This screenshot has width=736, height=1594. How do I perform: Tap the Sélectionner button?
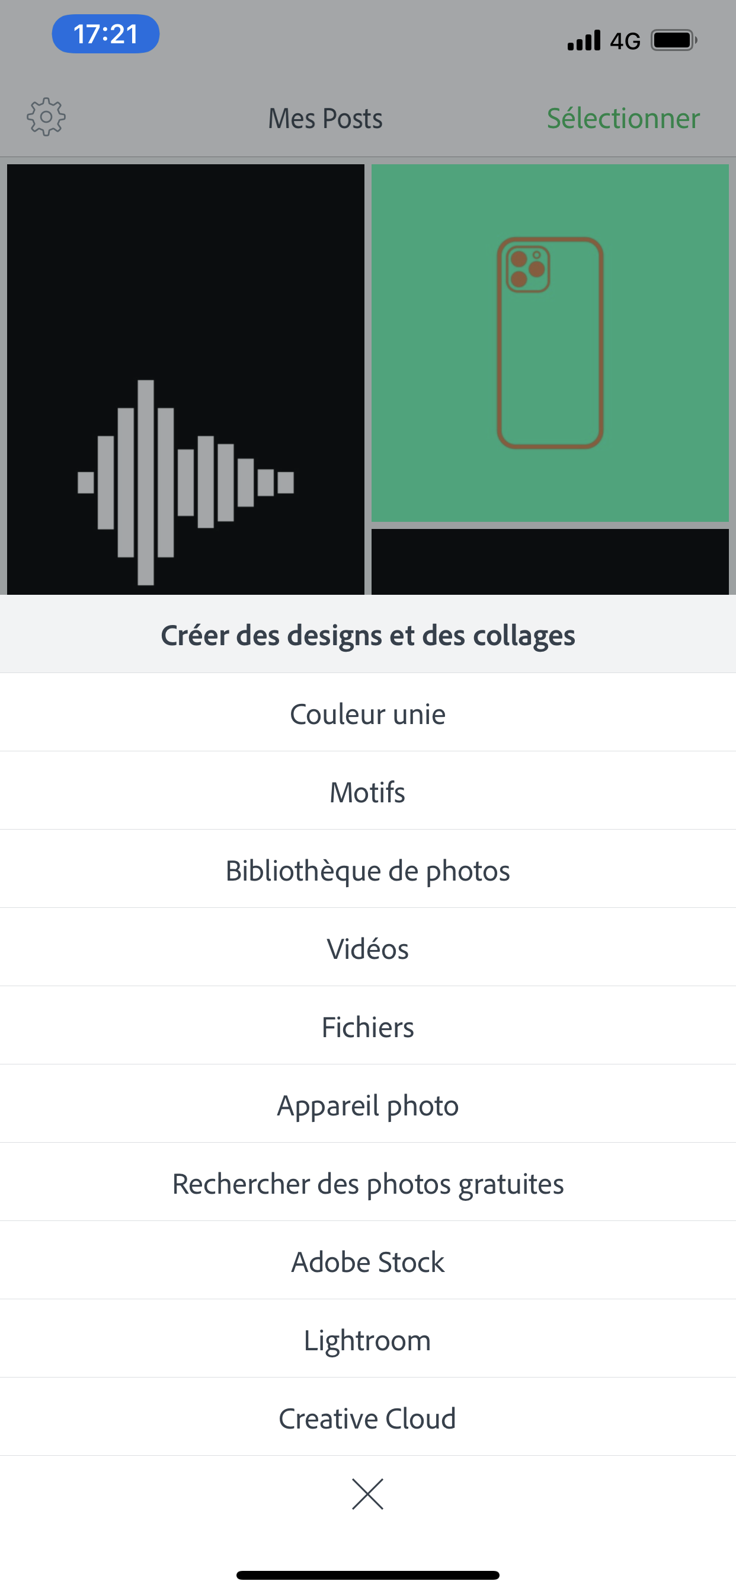click(x=623, y=118)
